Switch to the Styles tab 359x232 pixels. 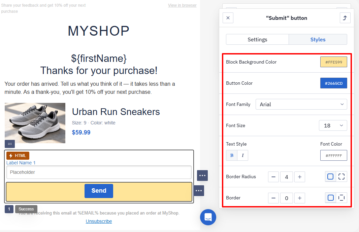[x=318, y=40]
